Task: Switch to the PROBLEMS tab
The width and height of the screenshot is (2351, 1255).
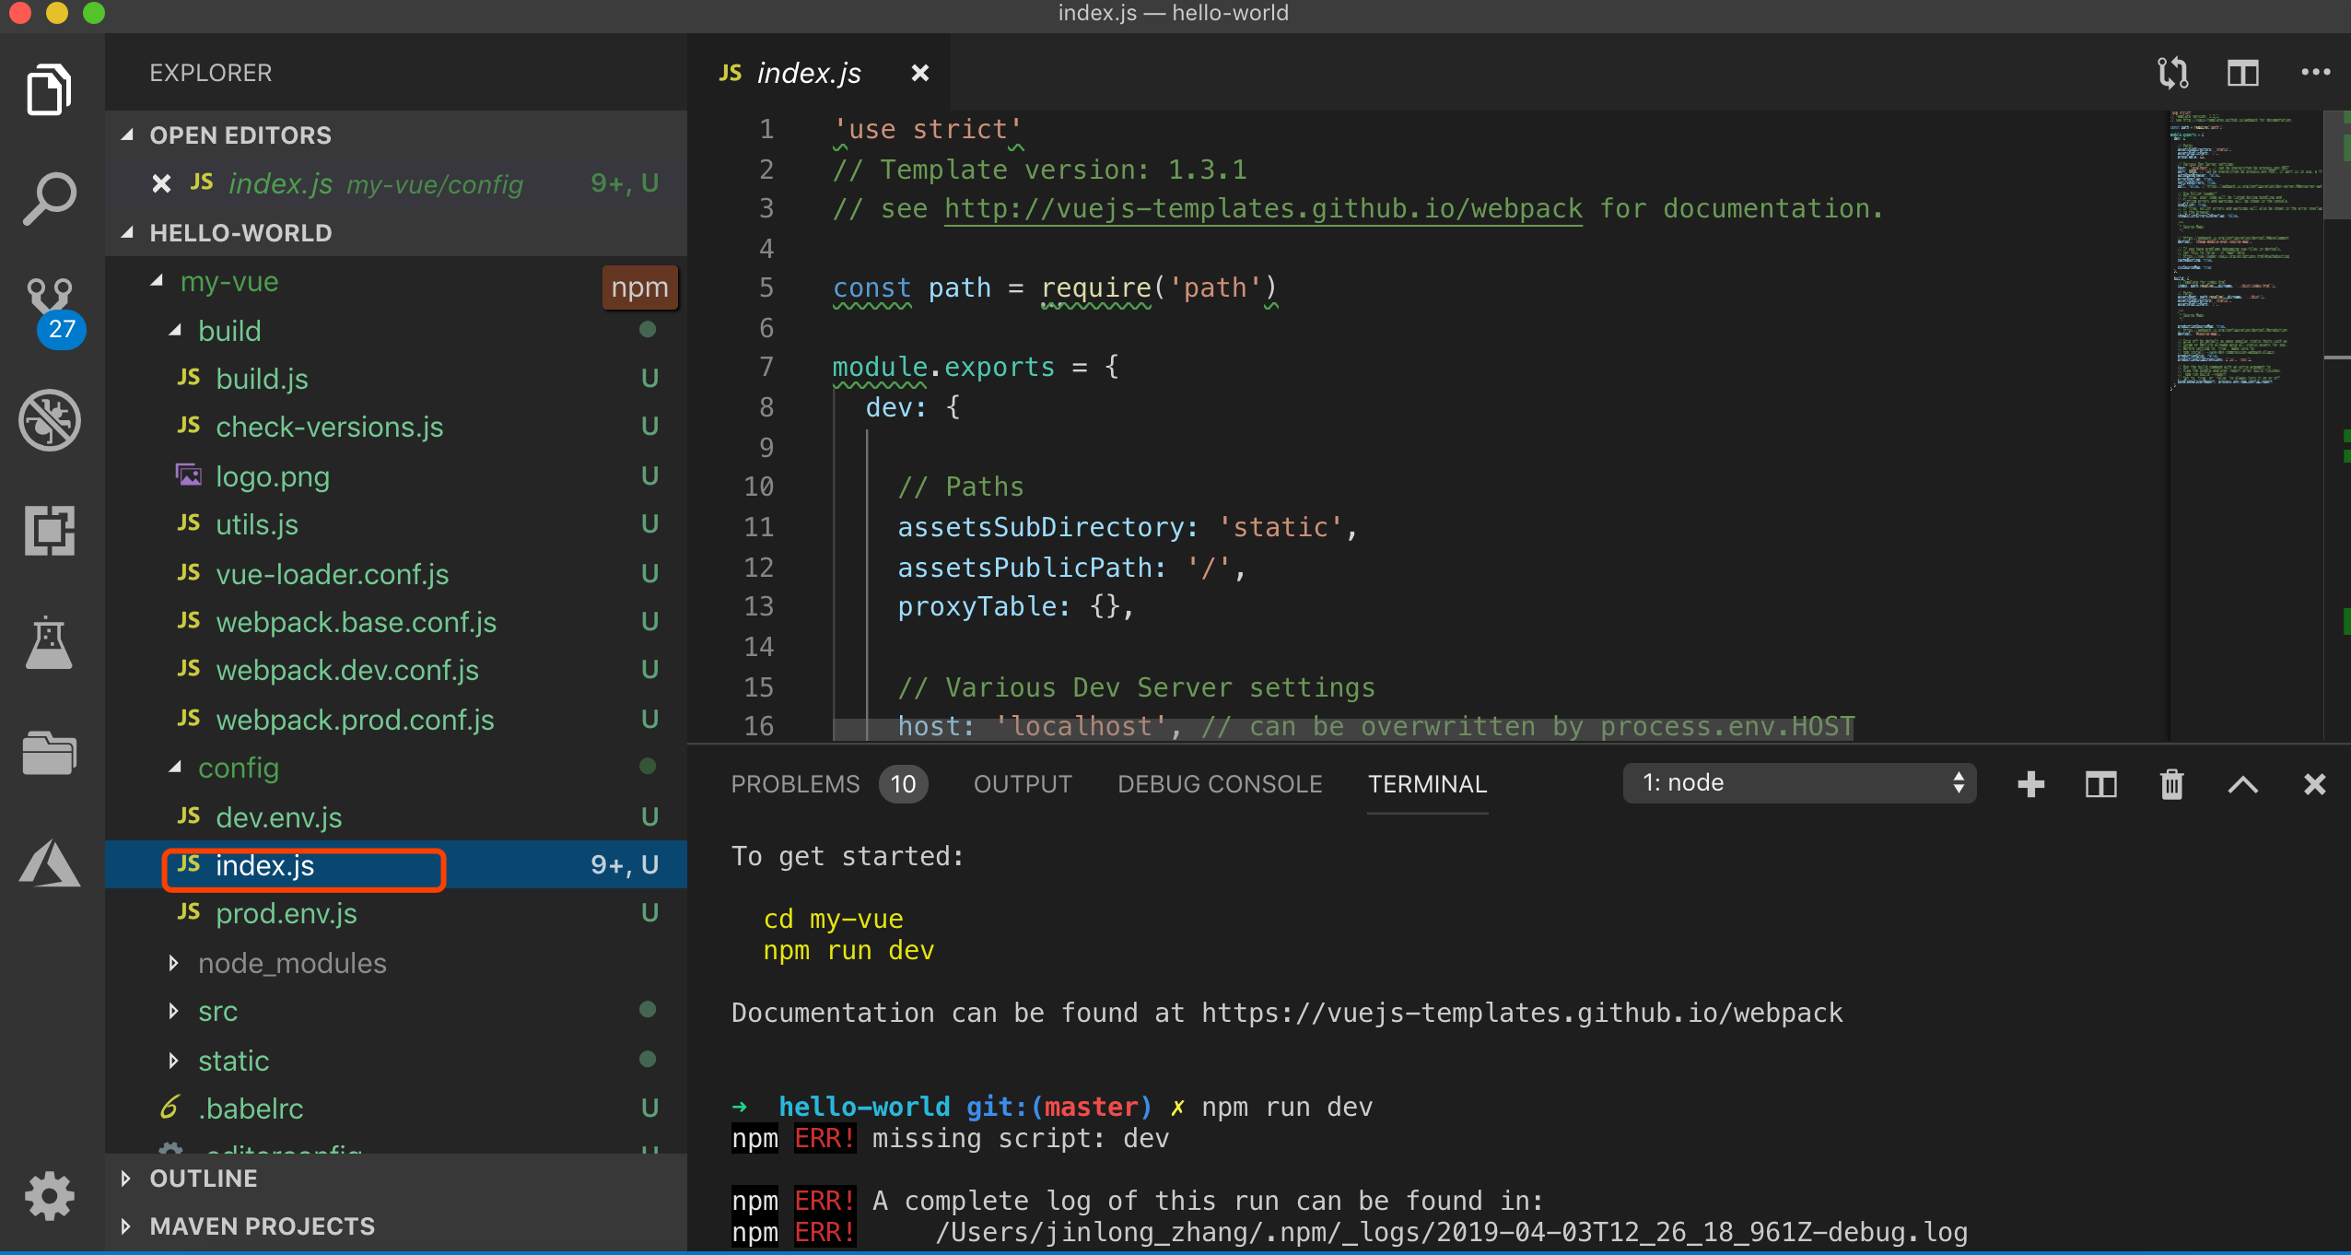Action: pos(795,784)
